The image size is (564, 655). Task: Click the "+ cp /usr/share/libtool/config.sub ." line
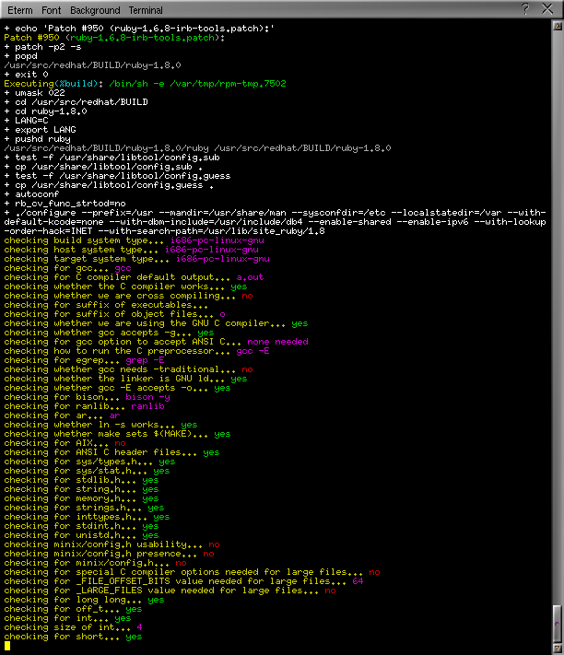[x=103, y=166]
